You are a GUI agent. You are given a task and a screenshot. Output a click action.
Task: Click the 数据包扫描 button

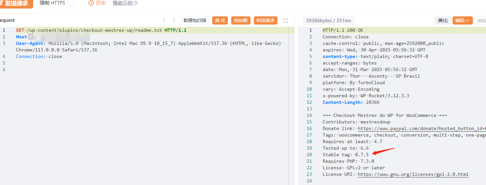click(x=195, y=20)
